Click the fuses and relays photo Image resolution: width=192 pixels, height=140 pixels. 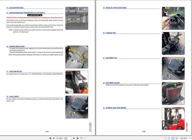click(77, 82)
